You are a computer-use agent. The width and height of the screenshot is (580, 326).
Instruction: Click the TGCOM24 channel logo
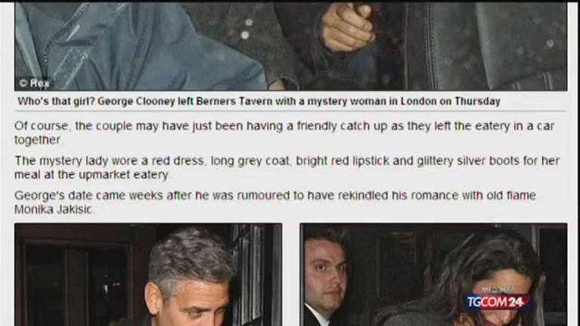[x=497, y=302]
